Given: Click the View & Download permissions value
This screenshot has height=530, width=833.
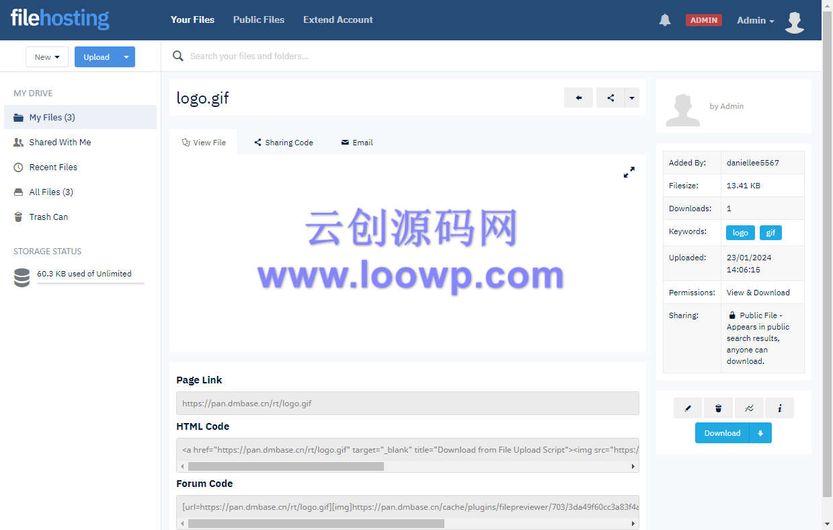Looking at the screenshot, I should pyautogui.click(x=758, y=293).
